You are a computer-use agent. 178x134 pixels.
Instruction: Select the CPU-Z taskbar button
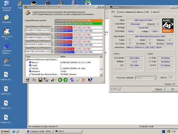[x=68, y=131]
